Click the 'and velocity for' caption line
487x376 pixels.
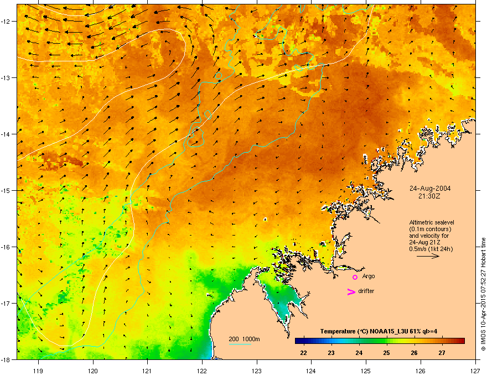pos(428,236)
